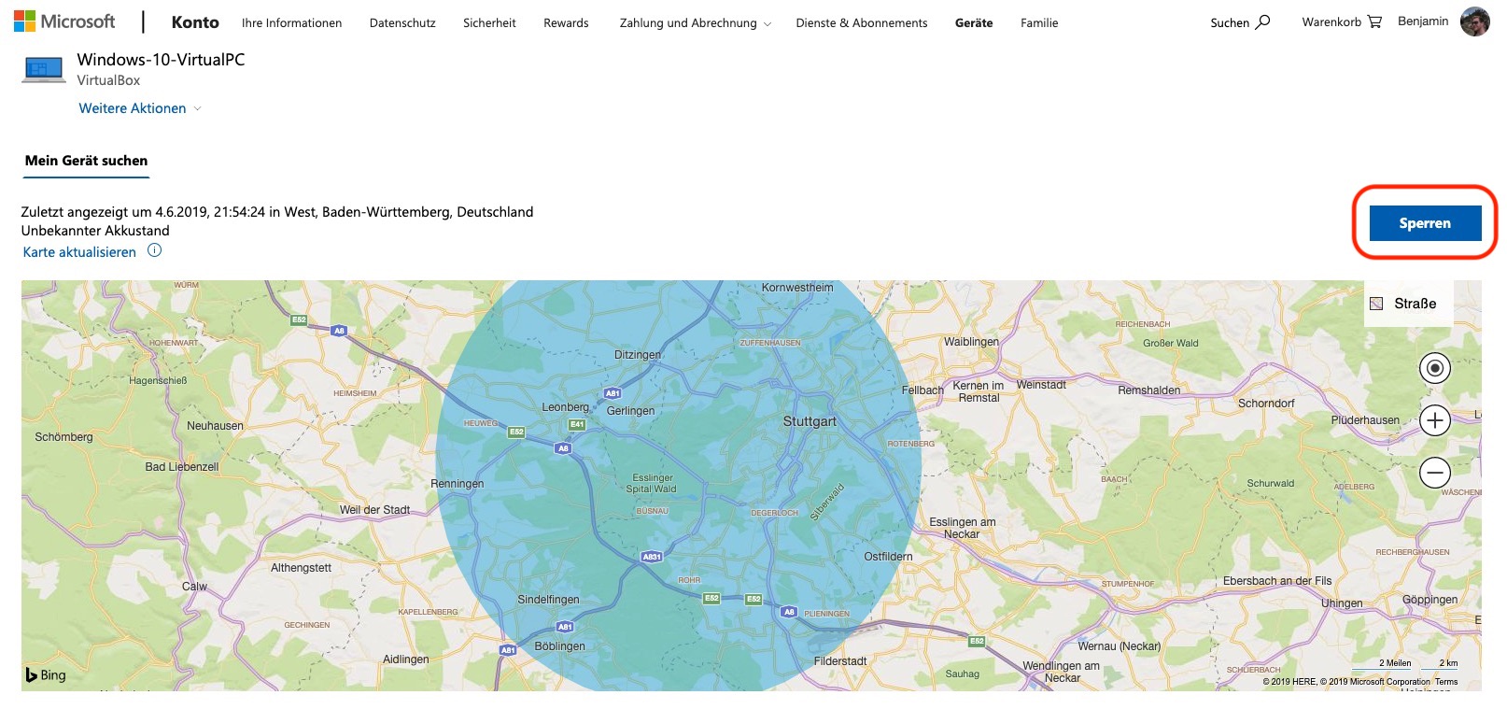Open the Warenkorb shopping cart icon
The width and height of the screenshot is (1507, 709).
click(x=1373, y=21)
